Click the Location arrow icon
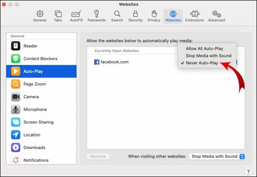Image resolution: width=257 pixels, height=177 pixels. click(16, 135)
